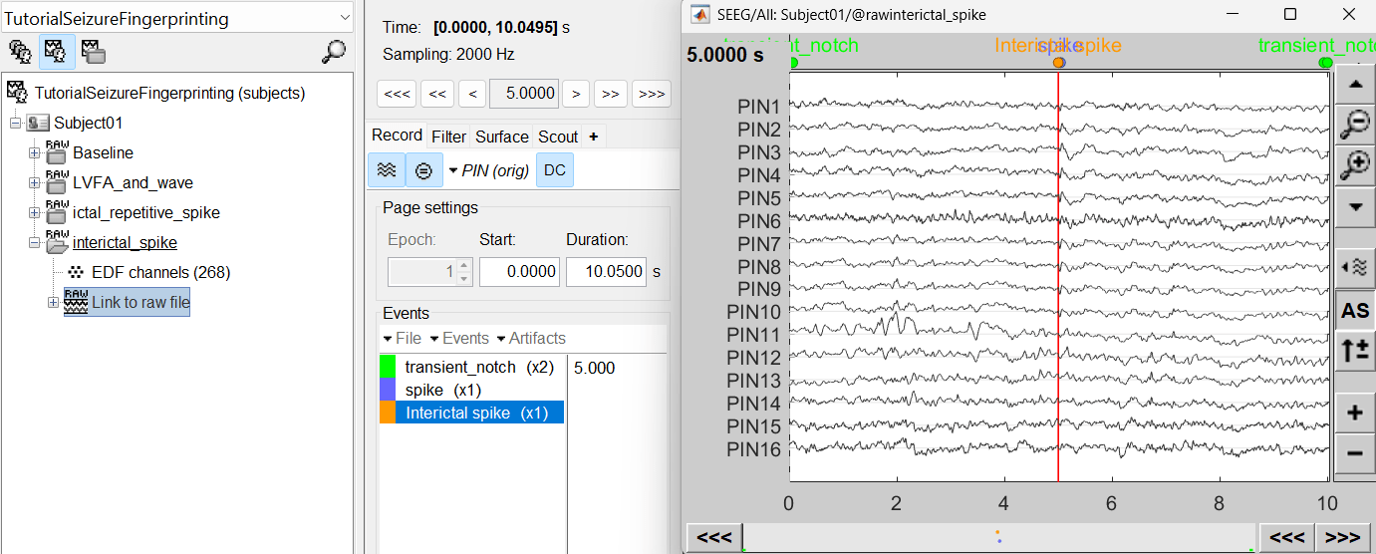This screenshot has width=1376, height=554.
Task: Open the TutorialSeizureFingerprinting protocol dropdown
Action: [345, 18]
